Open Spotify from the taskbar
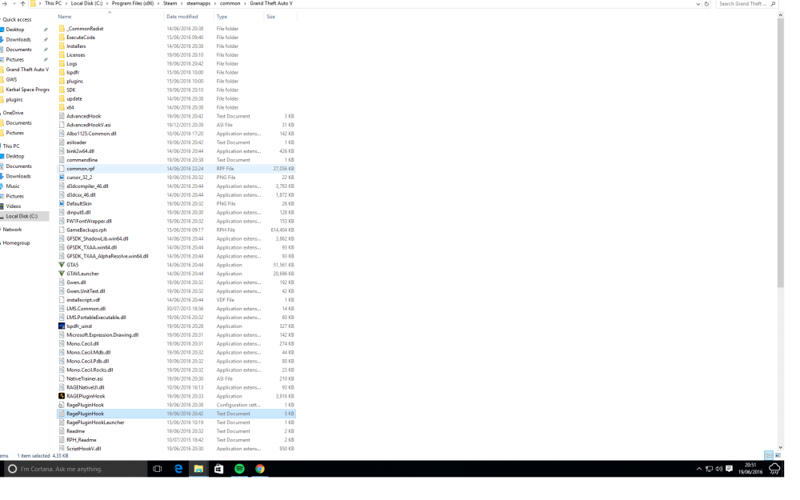800x500 pixels. 239,468
